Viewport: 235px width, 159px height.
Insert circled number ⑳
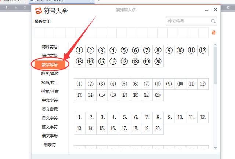pyautogui.click(x=158, y=62)
